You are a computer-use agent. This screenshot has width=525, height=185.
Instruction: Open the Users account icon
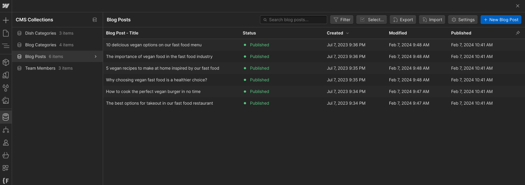pos(6,142)
